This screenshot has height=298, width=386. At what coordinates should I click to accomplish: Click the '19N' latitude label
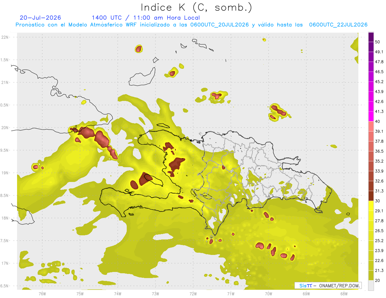[5, 173]
